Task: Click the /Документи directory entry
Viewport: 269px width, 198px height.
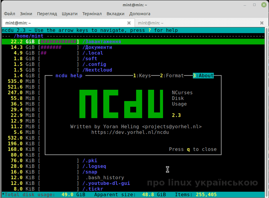Action: (97, 47)
